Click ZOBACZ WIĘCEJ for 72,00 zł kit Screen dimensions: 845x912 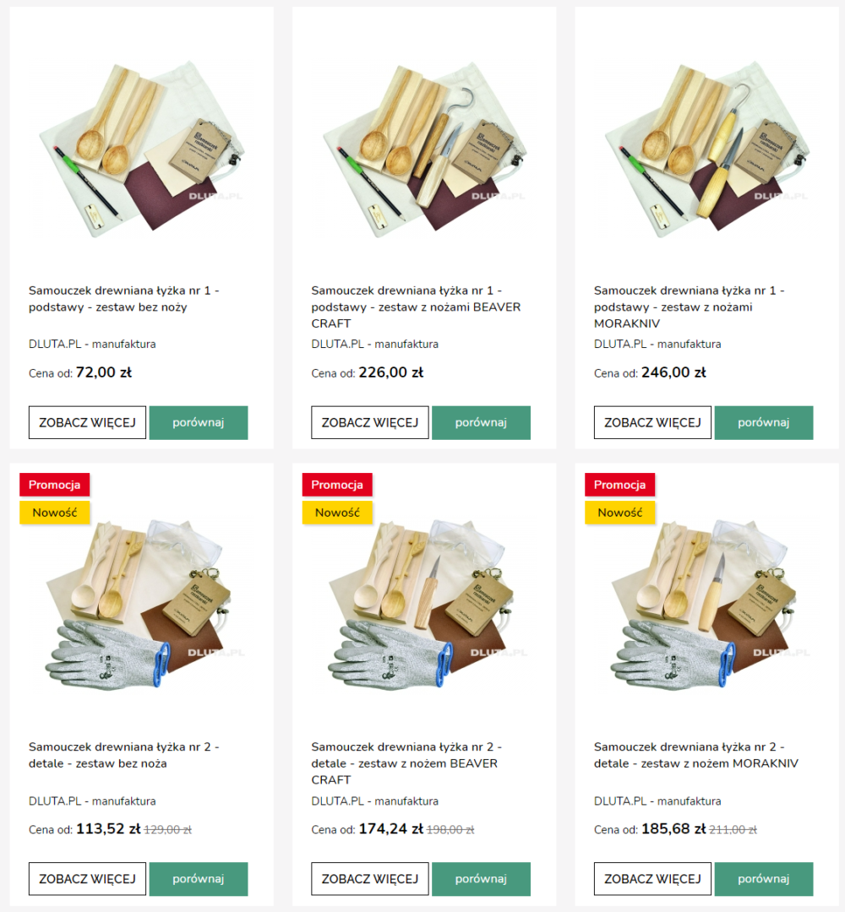87,422
